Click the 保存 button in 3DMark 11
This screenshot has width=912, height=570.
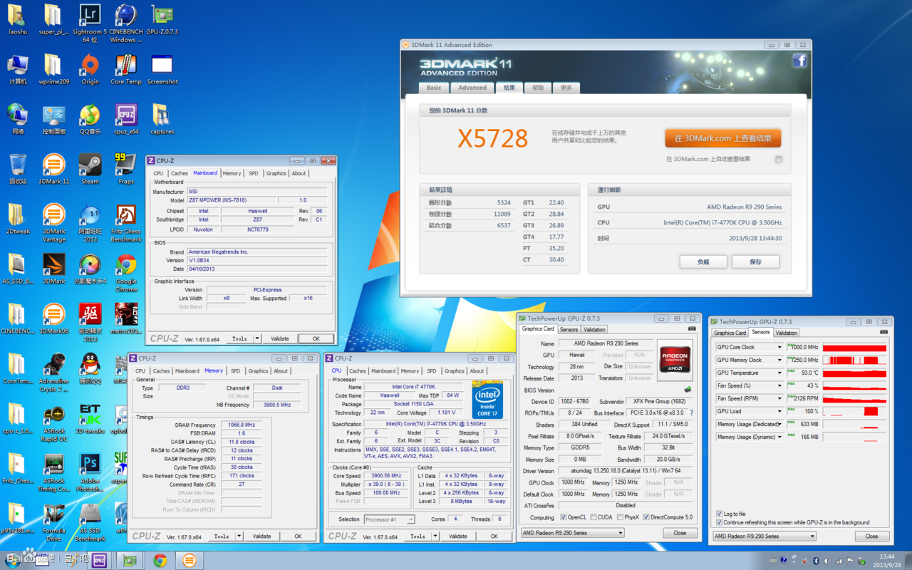(755, 262)
